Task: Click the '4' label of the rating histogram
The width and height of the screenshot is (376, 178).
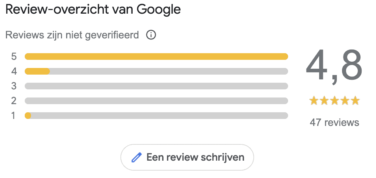Action: point(14,71)
